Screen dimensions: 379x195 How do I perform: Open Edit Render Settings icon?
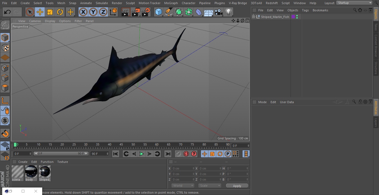tap(146, 12)
